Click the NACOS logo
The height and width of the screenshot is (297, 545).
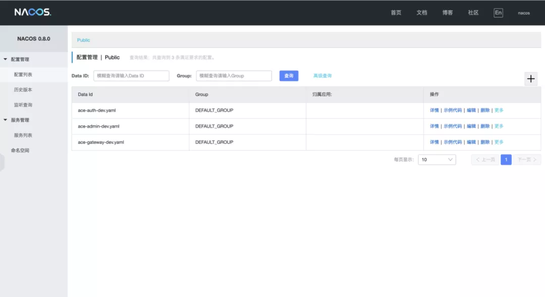click(32, 12)
